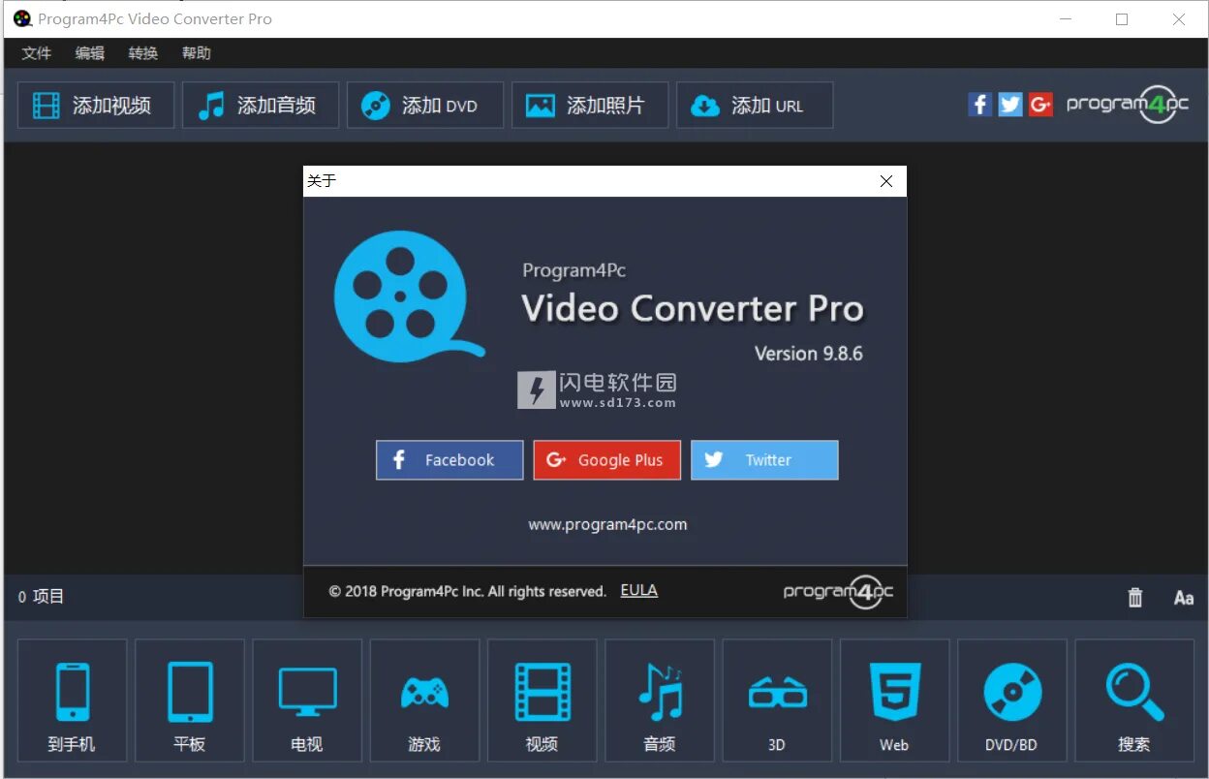The width and height of the screenshot is (1209, 779).
Task: Click the Facebook button in About dialog
Action: tap(449, 460)
